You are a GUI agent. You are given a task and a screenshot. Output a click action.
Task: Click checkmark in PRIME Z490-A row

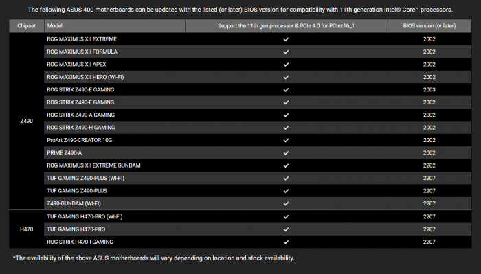(x=286, y=153)
